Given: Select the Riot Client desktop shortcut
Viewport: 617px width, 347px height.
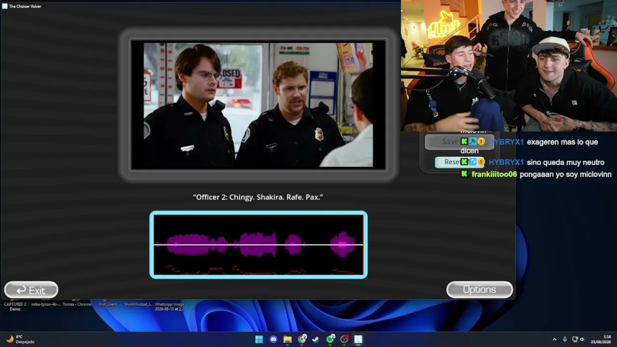Looking at the screenshot, I should (107, 305).
